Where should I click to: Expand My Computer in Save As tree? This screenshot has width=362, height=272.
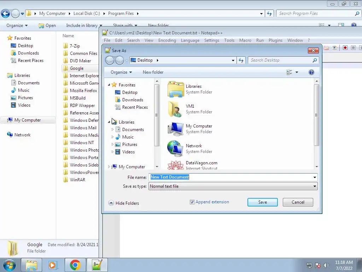[109, 167]
